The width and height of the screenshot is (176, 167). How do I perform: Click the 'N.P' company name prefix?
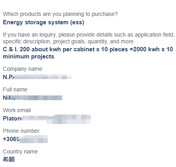tap(8, 77)
